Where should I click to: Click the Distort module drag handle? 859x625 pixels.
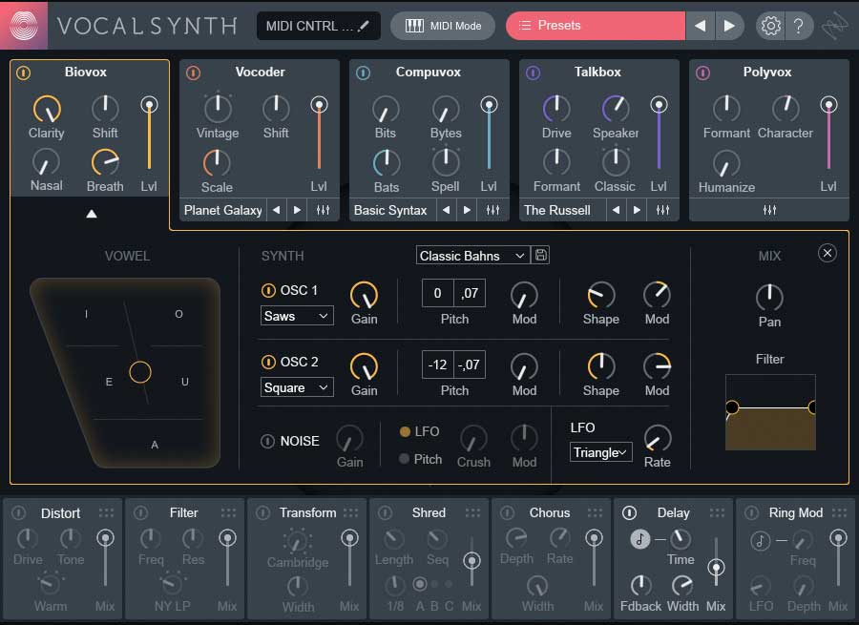click(106, 513)
